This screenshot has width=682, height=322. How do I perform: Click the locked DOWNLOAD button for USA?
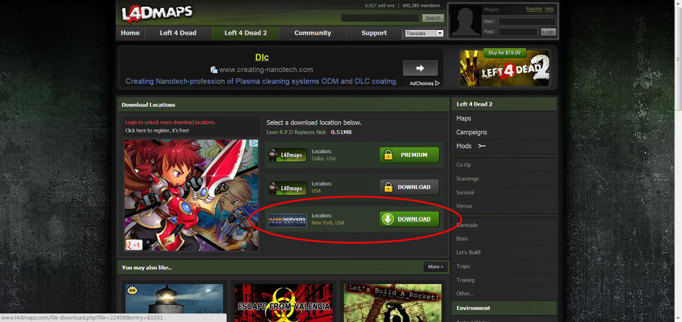(410, 188)
